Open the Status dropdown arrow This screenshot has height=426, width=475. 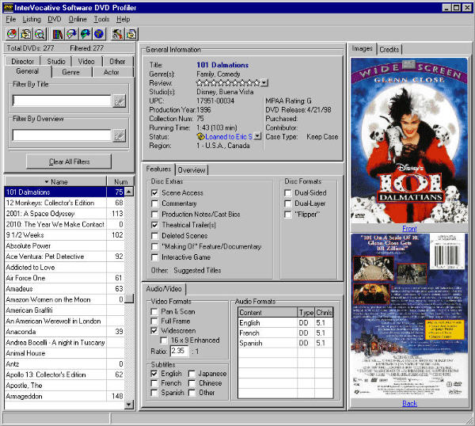(257, 136)
